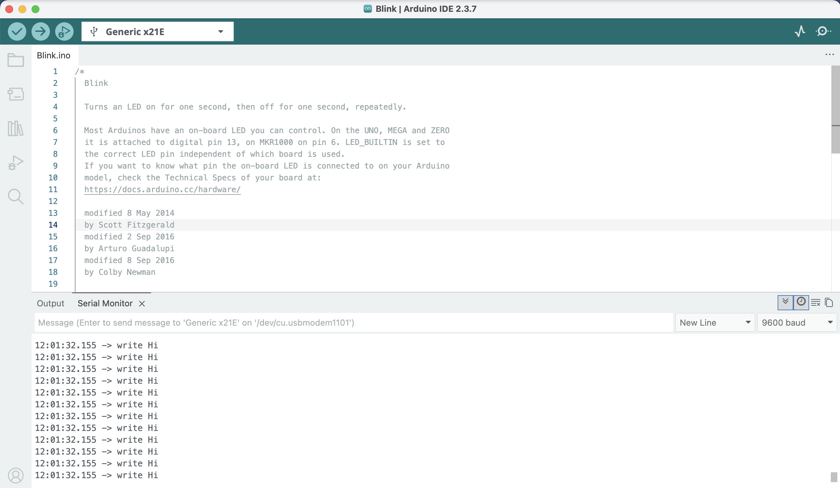Start debugging with the toolbar debug button

(64, 31)
